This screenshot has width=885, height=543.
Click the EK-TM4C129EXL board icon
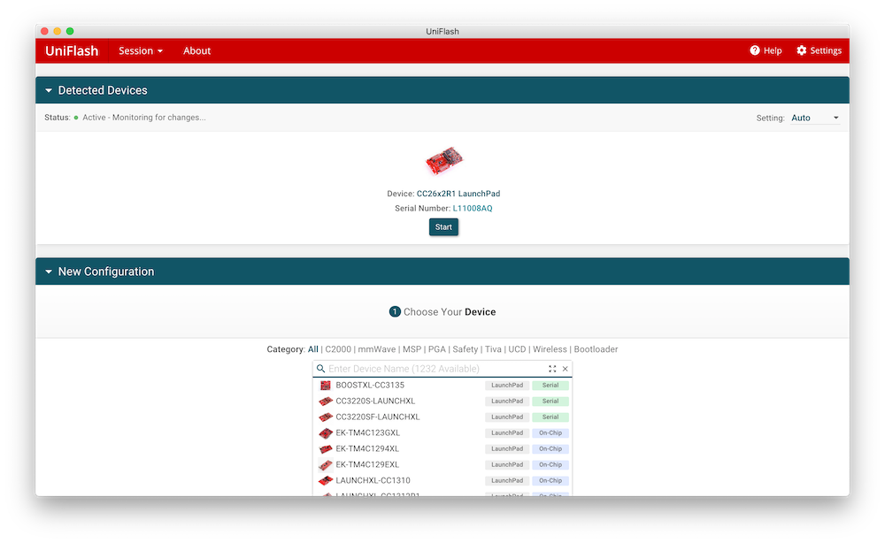click(325, 464)
